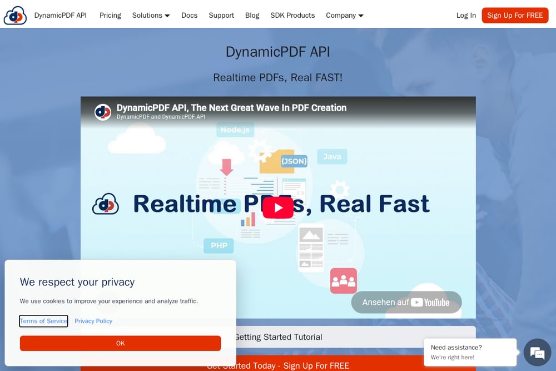Click the Sign Up For FREE button
The image size is (556, 371).
[515, 15]
